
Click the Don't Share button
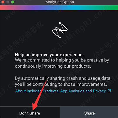point(30,112)
